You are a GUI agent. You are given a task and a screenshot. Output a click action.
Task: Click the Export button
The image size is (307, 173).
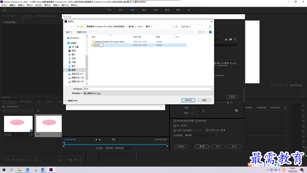coord(218,147)
